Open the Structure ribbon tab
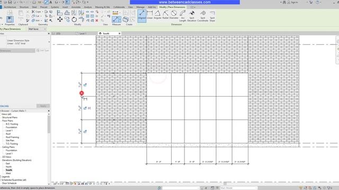The height and width of the screenshot is (190, 339). pyautogui.click(x=24, y=7)
